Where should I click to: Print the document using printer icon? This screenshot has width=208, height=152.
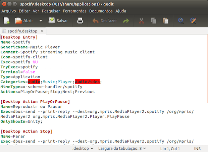80,20
